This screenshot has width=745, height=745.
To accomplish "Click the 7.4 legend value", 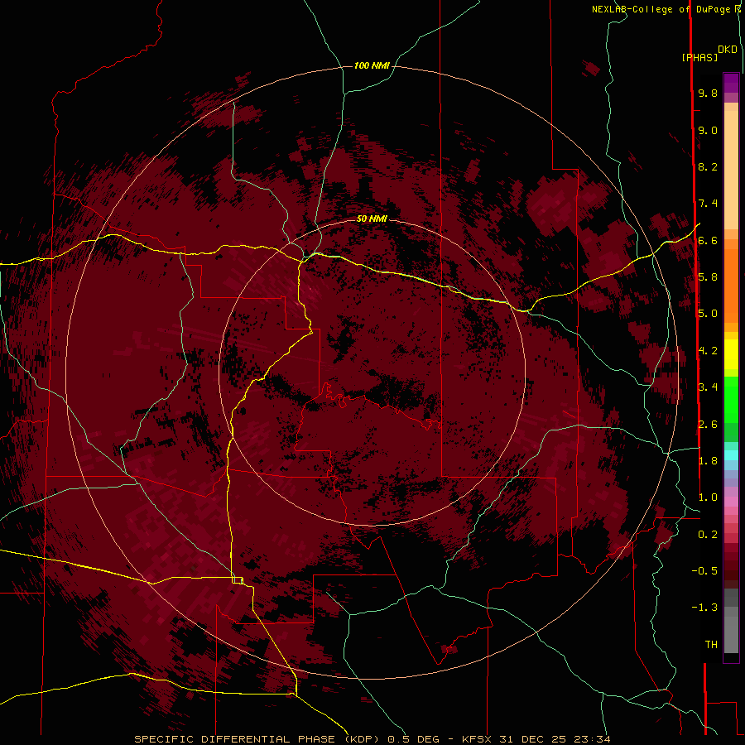I will [x=708, y=204].
